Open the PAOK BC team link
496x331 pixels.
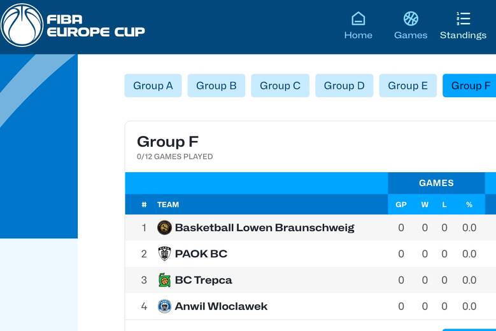(x=201, y=253)
